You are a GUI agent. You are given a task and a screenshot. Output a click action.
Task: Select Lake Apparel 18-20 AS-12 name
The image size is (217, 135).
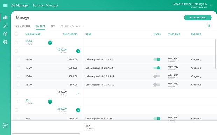click(x=100, y=85)
